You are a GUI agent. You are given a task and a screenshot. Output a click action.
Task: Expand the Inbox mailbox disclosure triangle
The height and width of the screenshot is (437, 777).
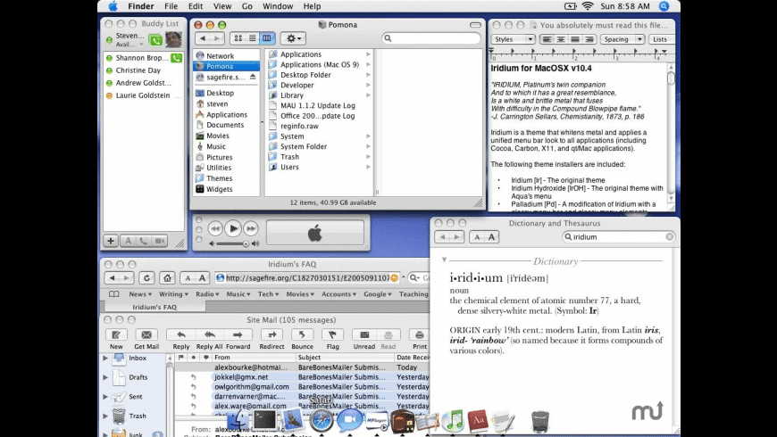[x=105, y=358]
